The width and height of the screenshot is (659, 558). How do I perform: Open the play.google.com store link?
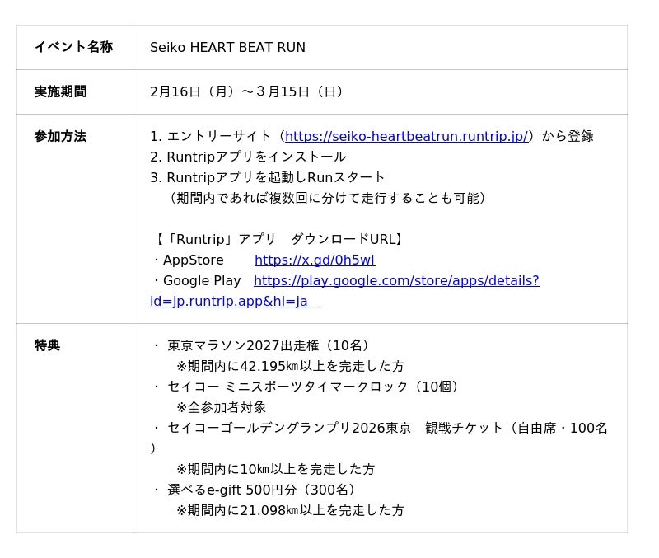coord(396,281)
